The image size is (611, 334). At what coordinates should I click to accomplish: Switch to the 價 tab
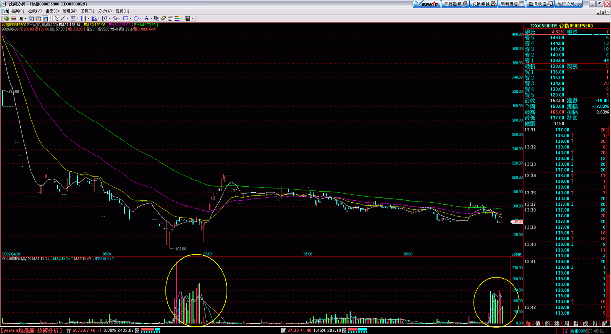pyautogui.click(x=538, y=324)
